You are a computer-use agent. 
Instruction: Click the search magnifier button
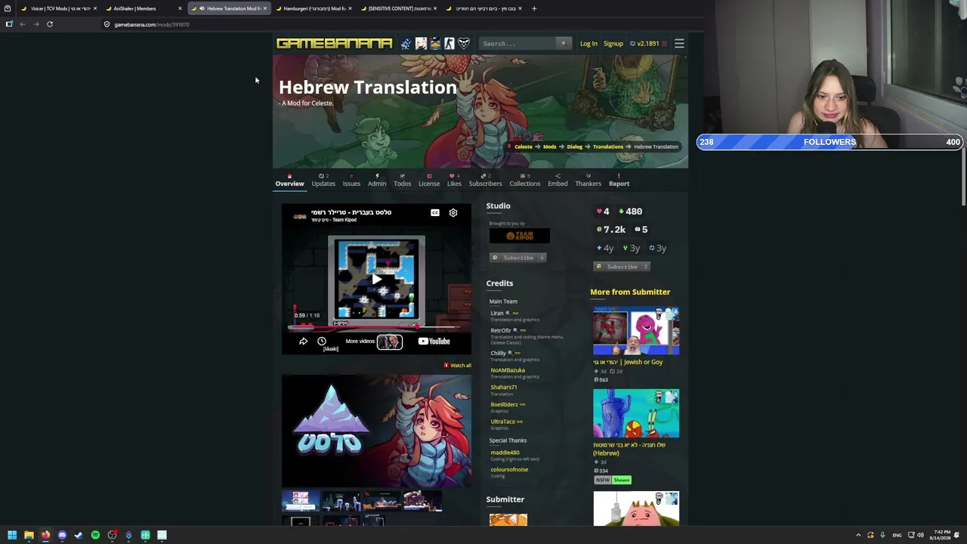click(563, 44)
